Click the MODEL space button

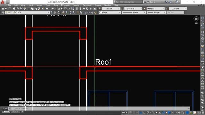click(125, 112)
